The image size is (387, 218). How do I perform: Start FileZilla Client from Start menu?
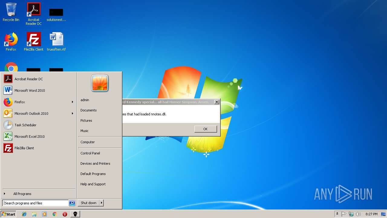coord(38,148)
